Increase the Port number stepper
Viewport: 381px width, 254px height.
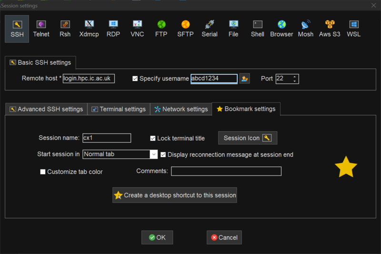click(x=295, y=77)
